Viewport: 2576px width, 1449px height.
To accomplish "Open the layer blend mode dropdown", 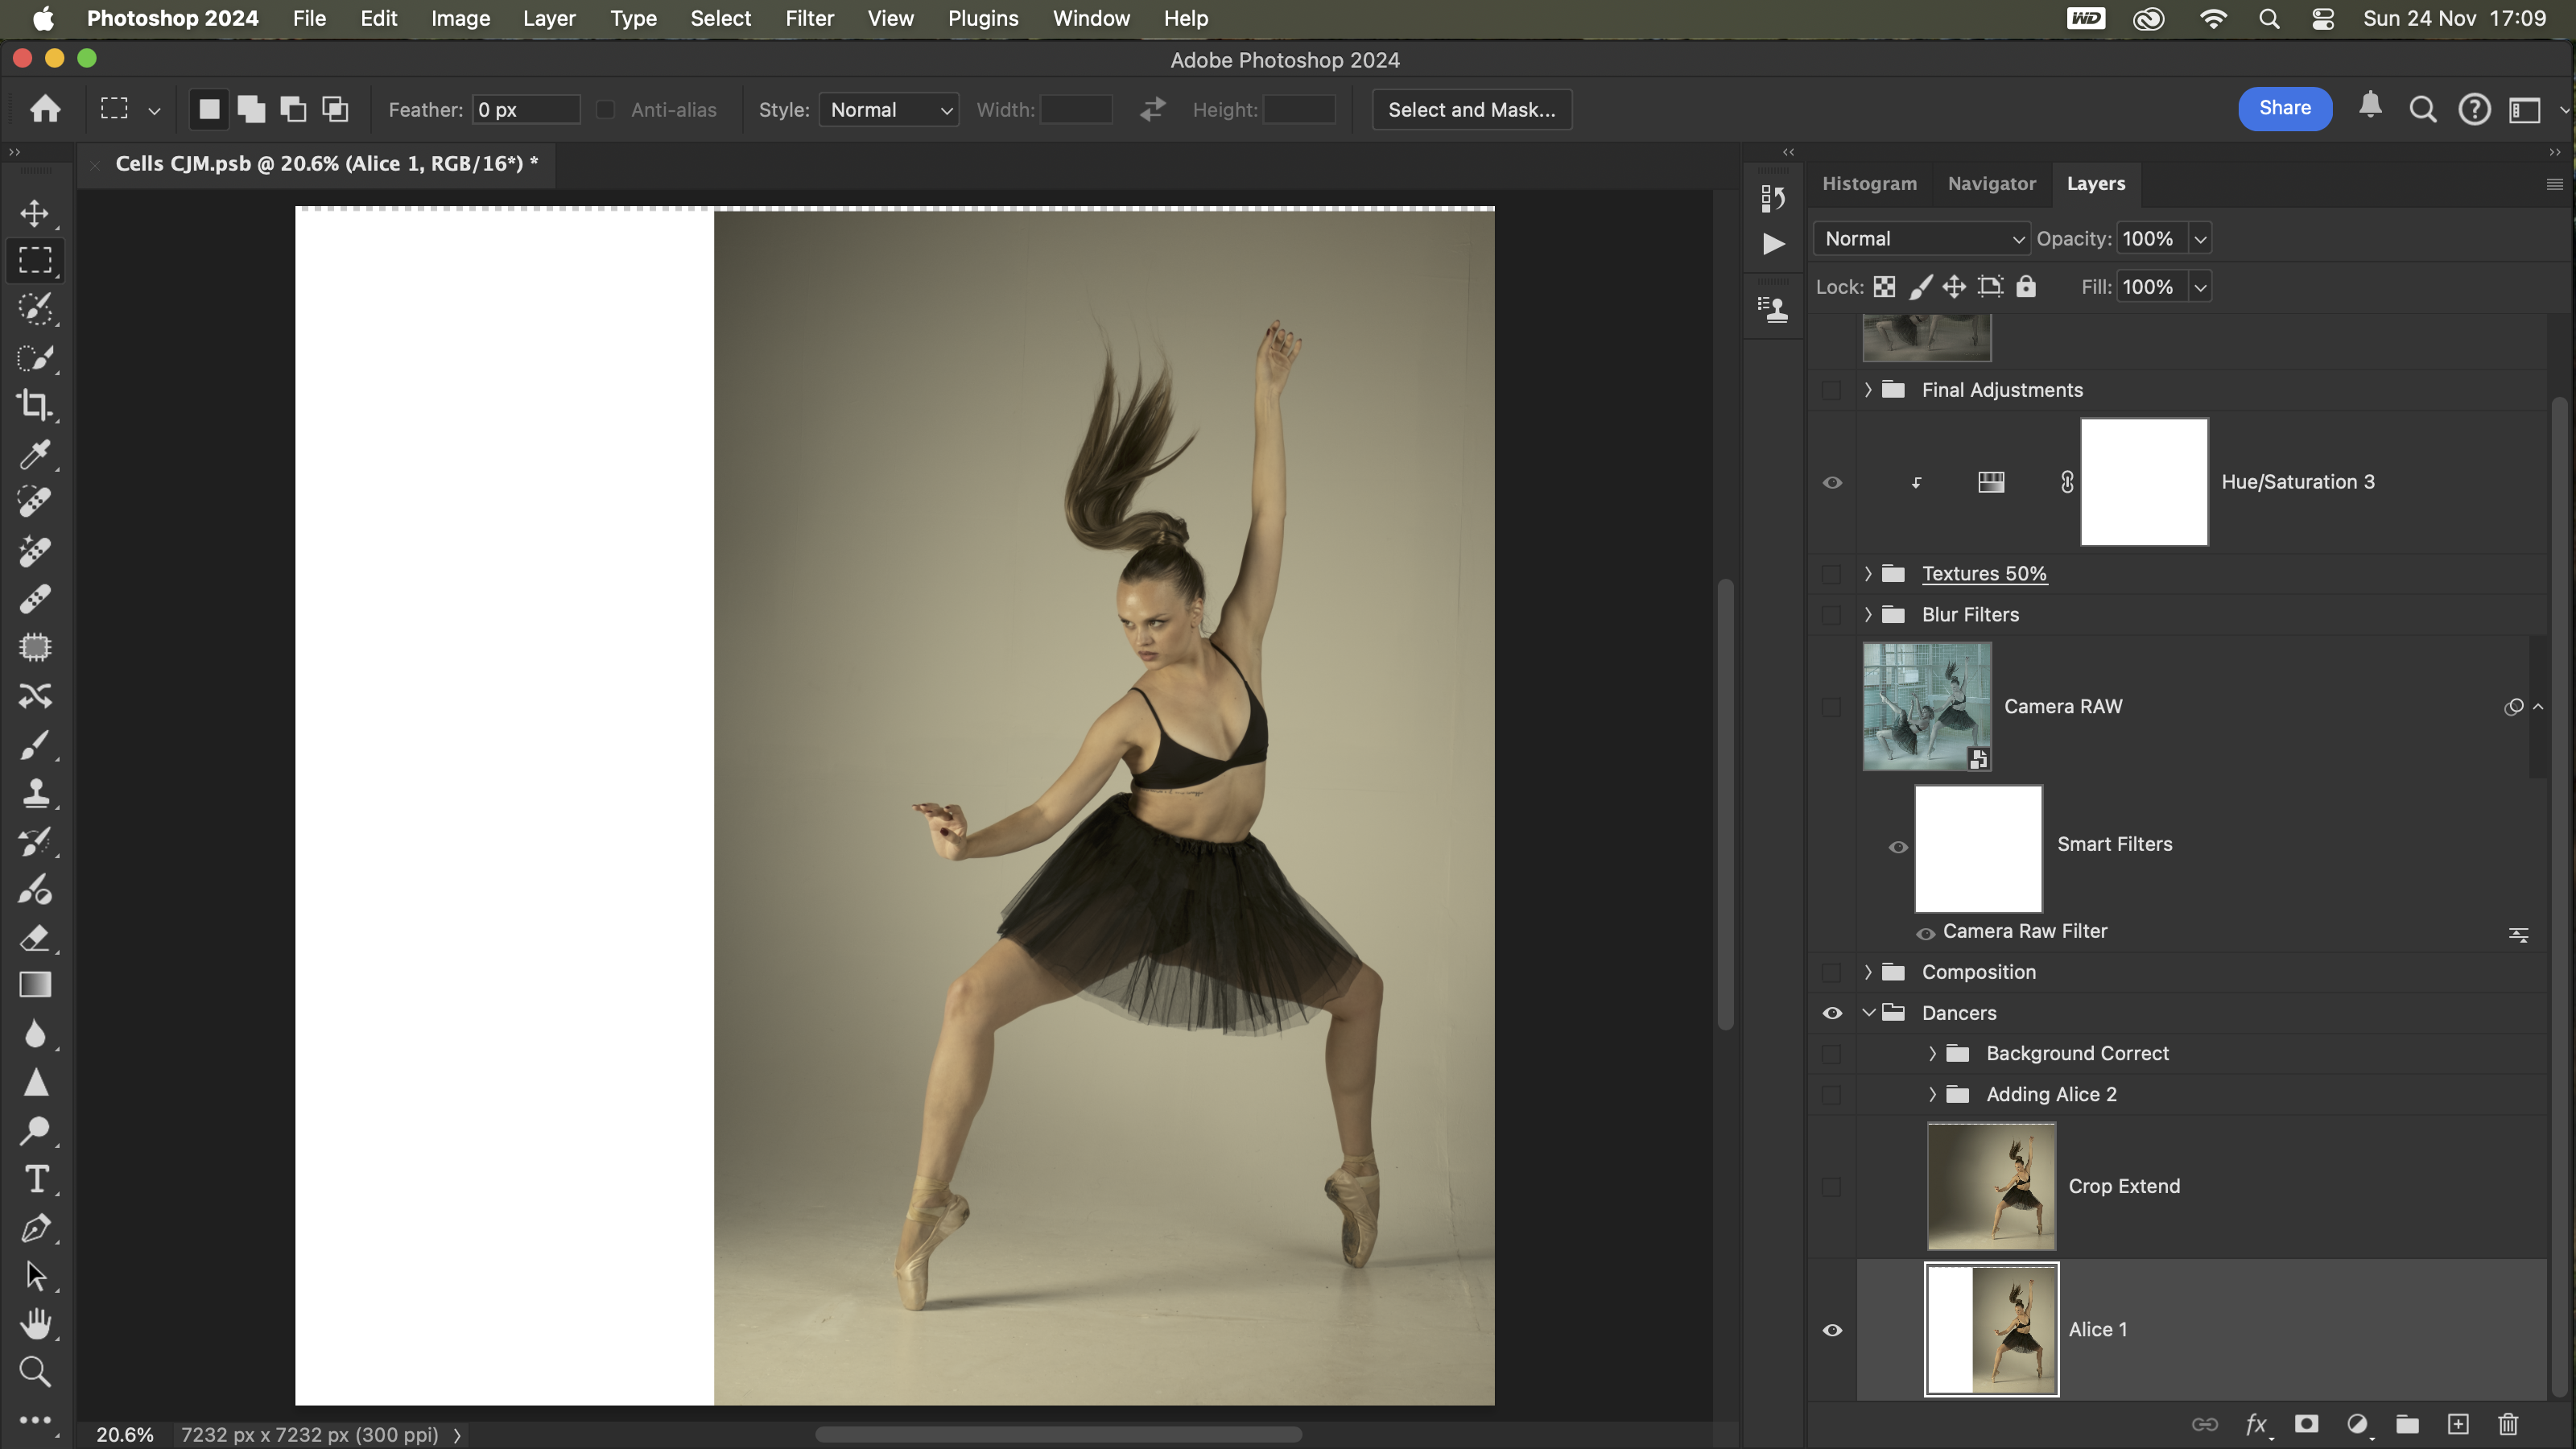I will tap(1921, 239).
